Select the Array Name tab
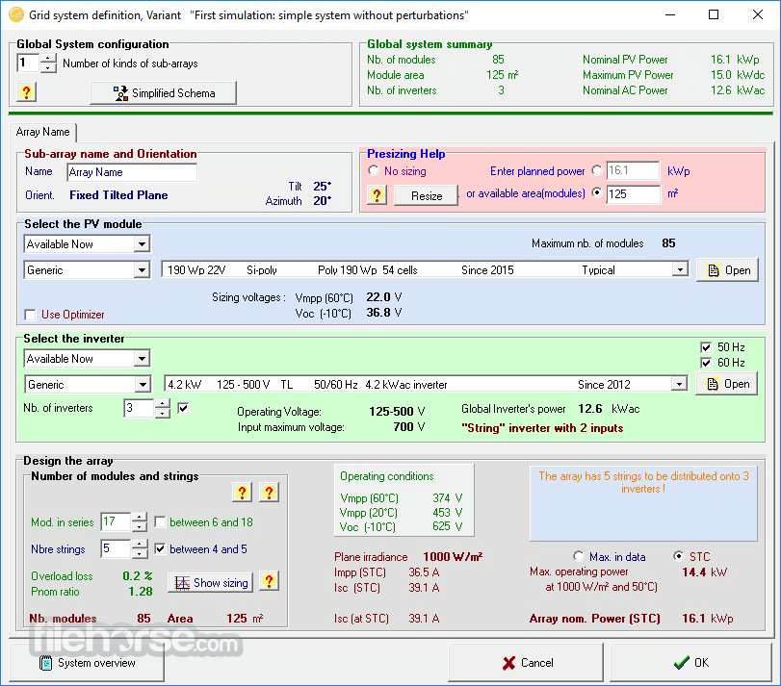 pyautogui.click(x=42, y=132)
